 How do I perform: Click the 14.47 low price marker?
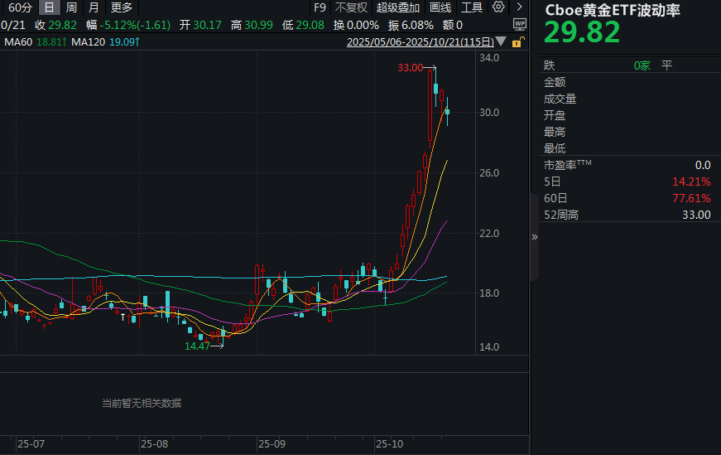pyautogui.click(x=197, y=346)
